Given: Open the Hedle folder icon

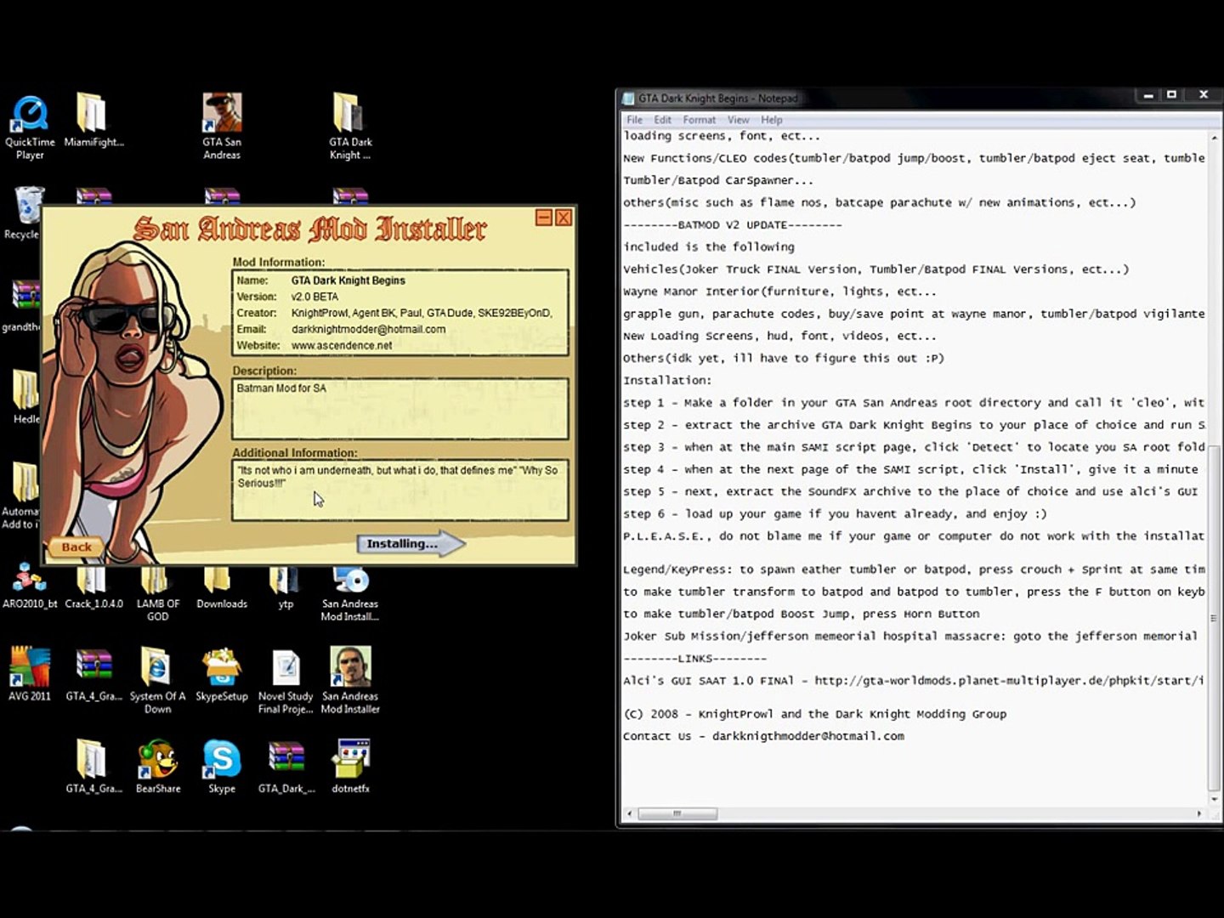Looking at the screenshot, I should (x=25, y=398).
